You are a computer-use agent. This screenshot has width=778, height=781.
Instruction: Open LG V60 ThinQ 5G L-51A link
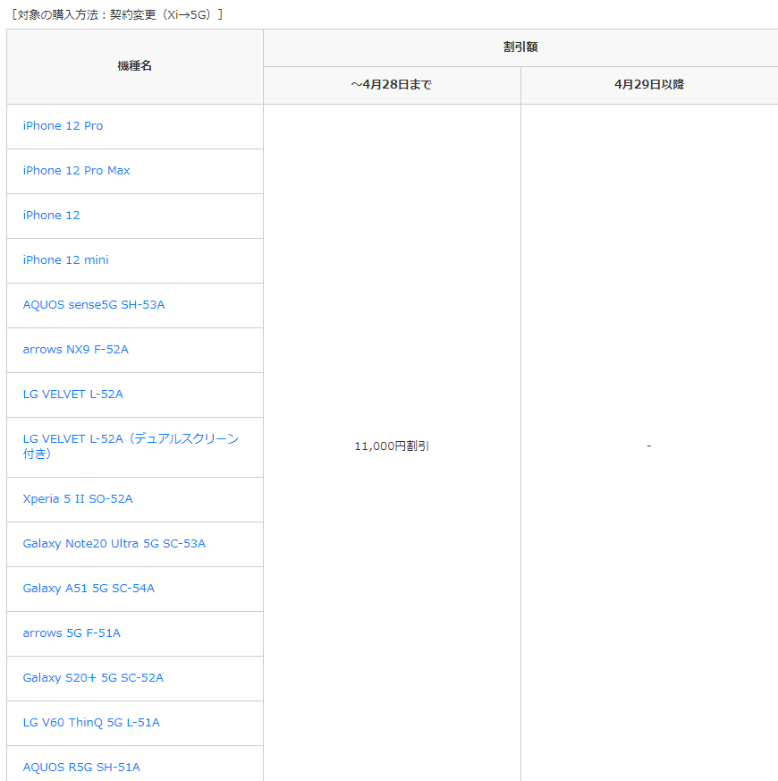click(x=91, y=723)
